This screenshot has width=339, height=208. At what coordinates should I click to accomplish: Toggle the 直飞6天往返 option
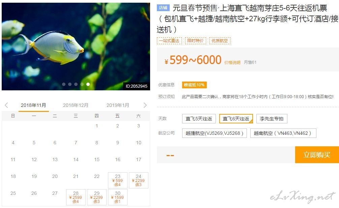[236, 119]
